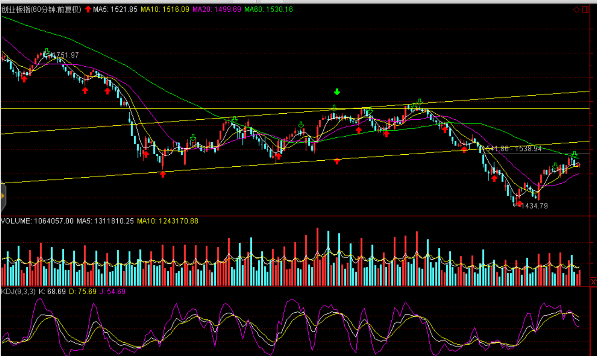Click the chart title 创业板指(60分钟.前复权)
Screen dimensions: 597x356
[41, 9]
